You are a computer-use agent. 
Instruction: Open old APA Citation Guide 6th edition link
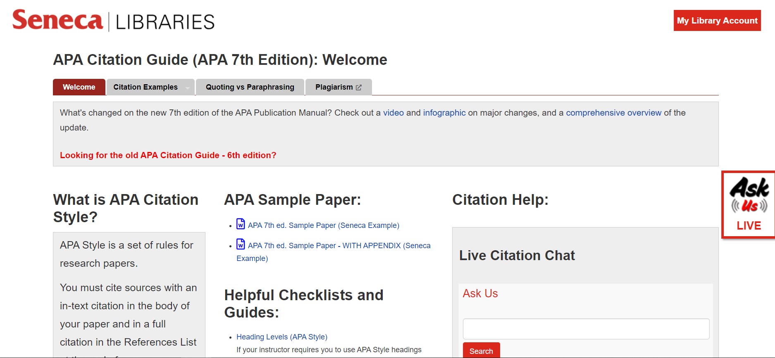tap(168, 155)
